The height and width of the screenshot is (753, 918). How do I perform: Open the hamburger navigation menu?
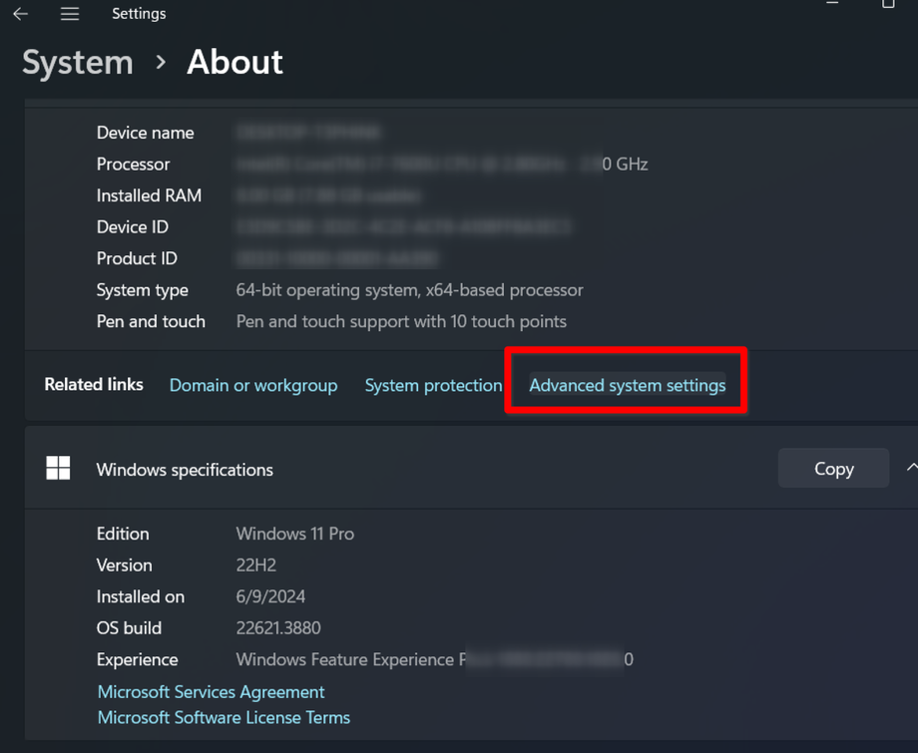tap(70, 14)
